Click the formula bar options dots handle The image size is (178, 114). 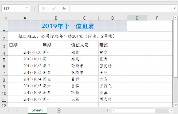[x=34, y=8]
